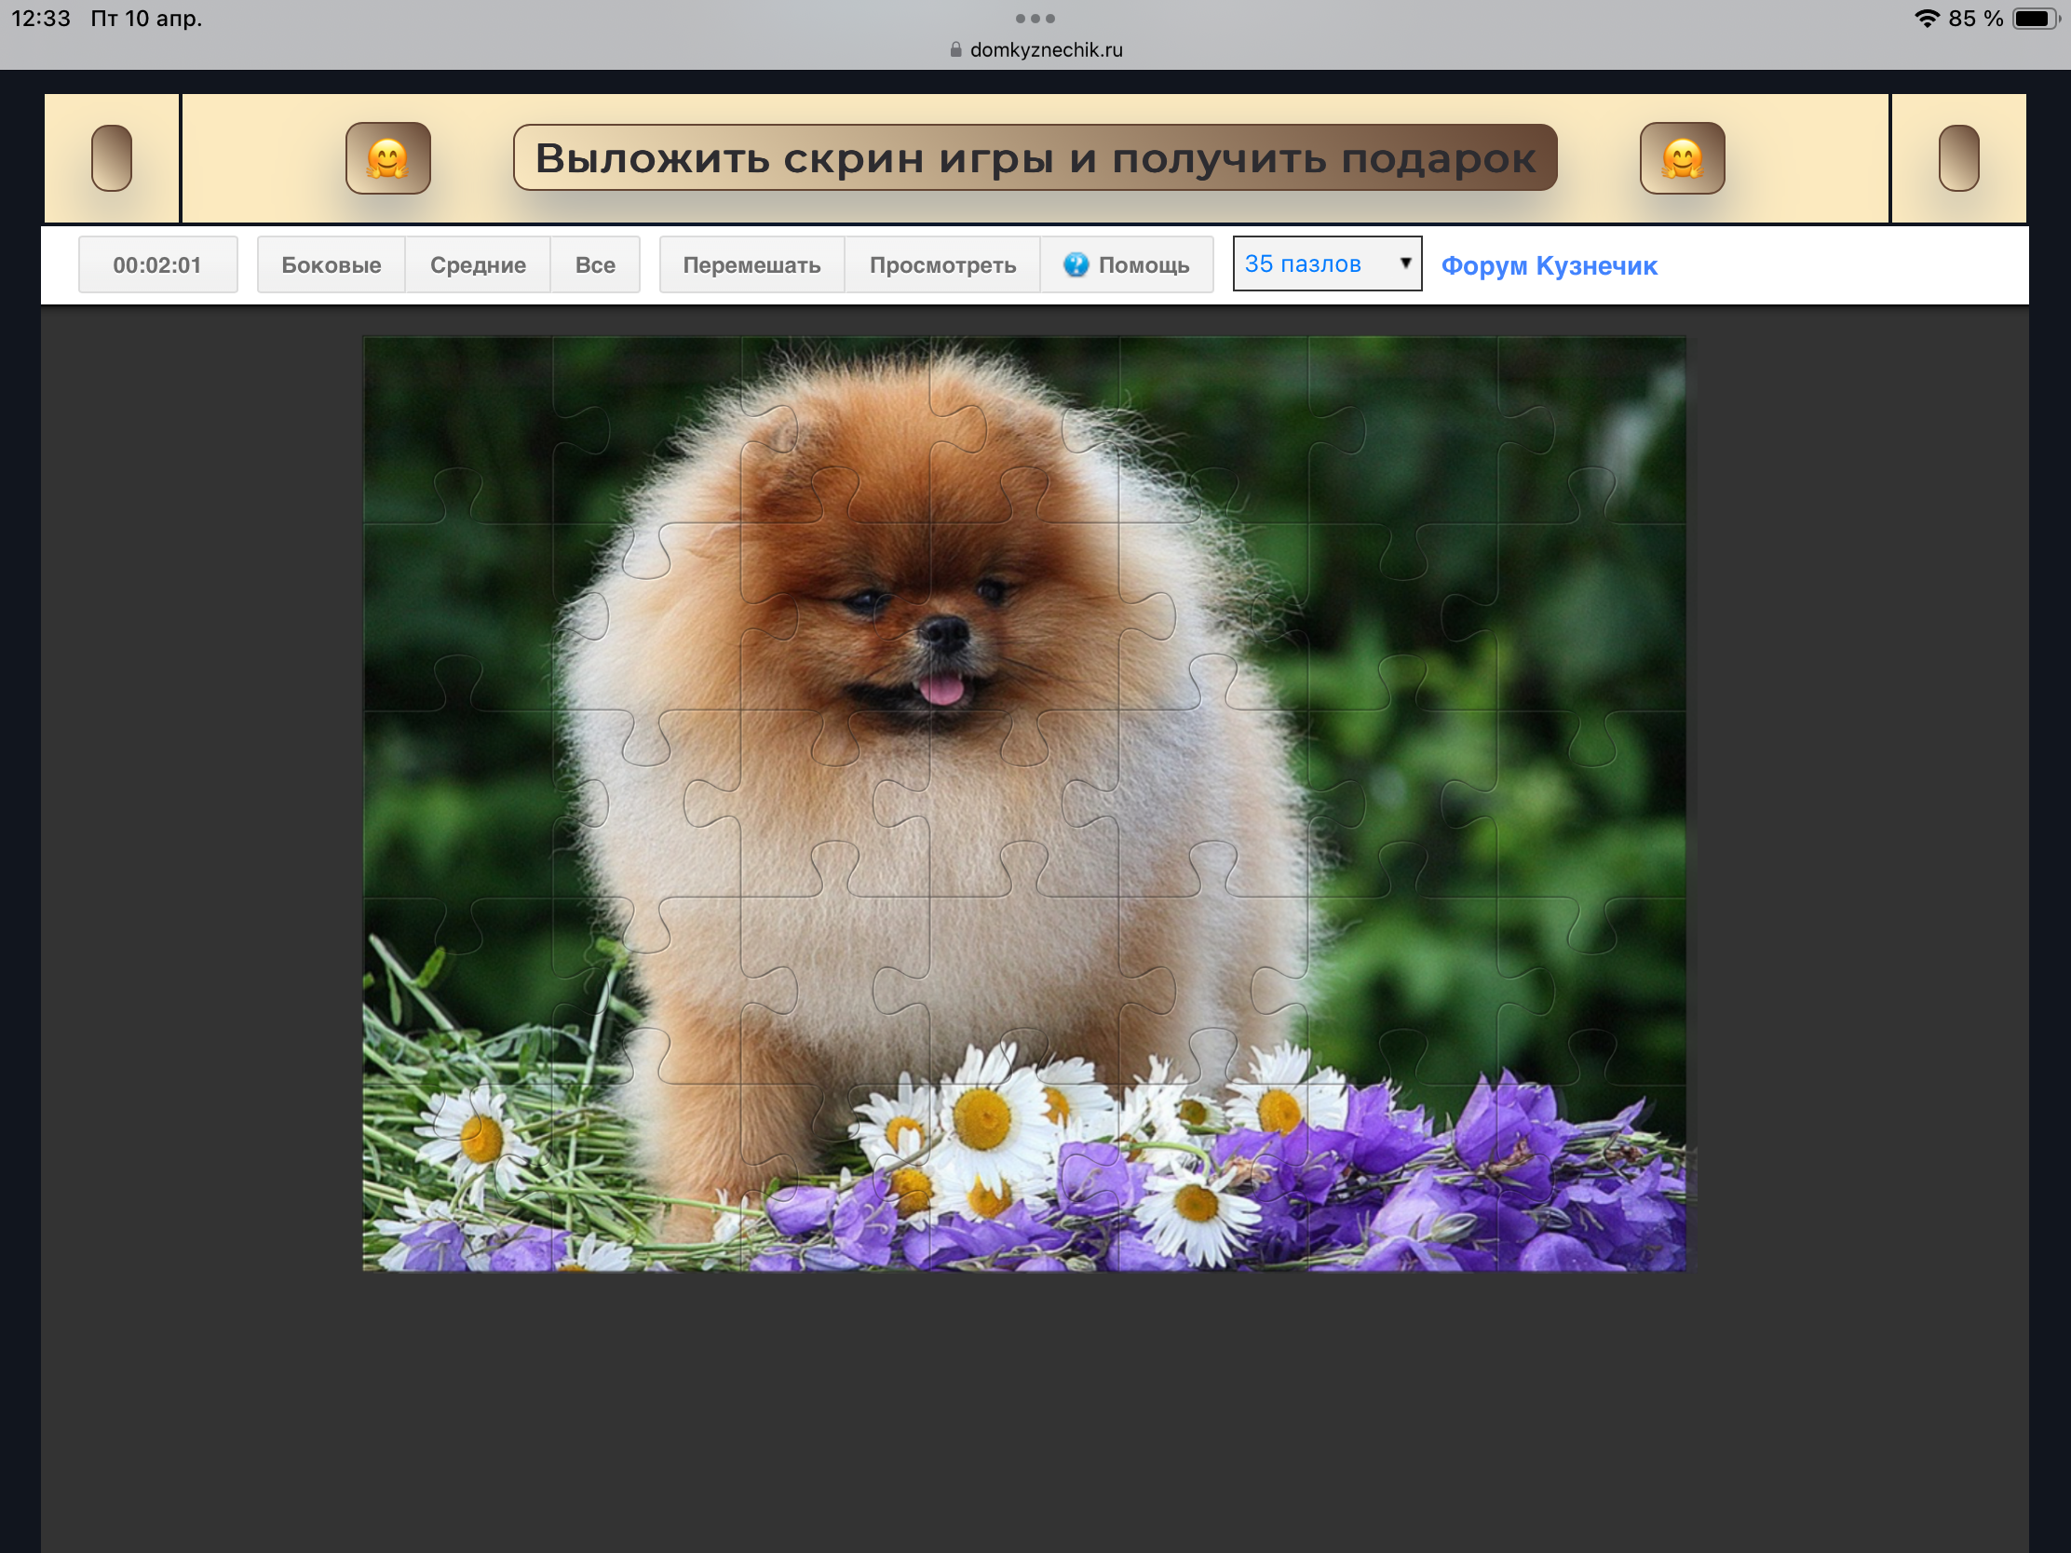Tap the three dots at top center
The width and height of the screenshot is (2071, 1553).
(1035, 18)
